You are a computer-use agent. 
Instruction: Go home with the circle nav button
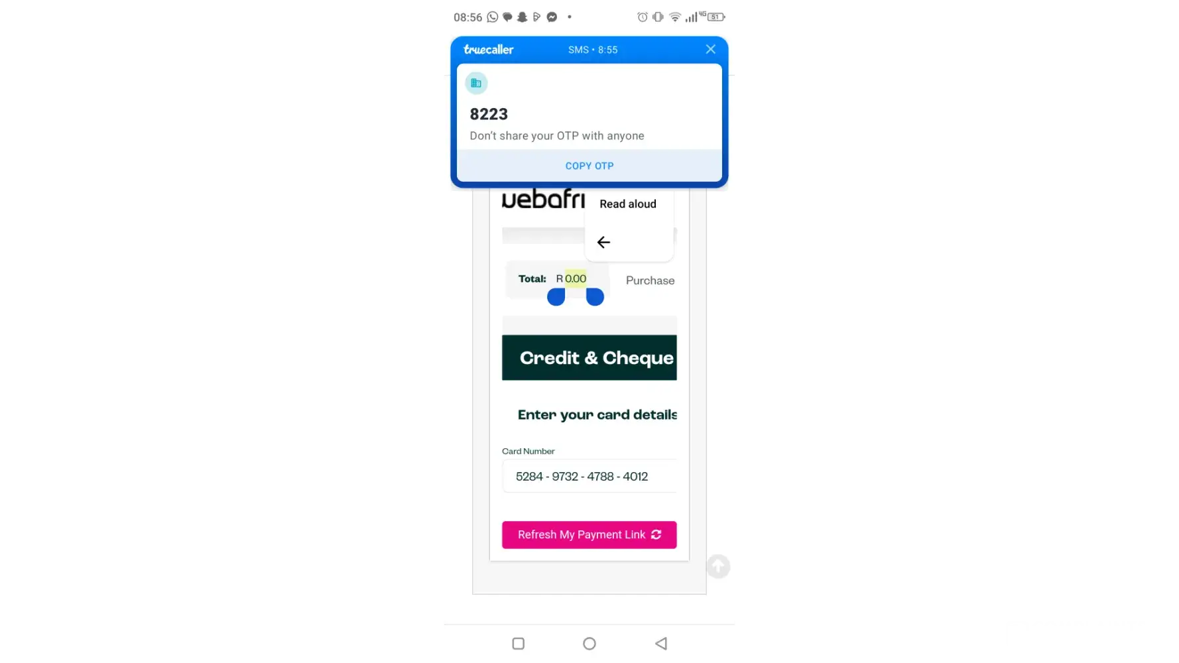tap(589, 643)
